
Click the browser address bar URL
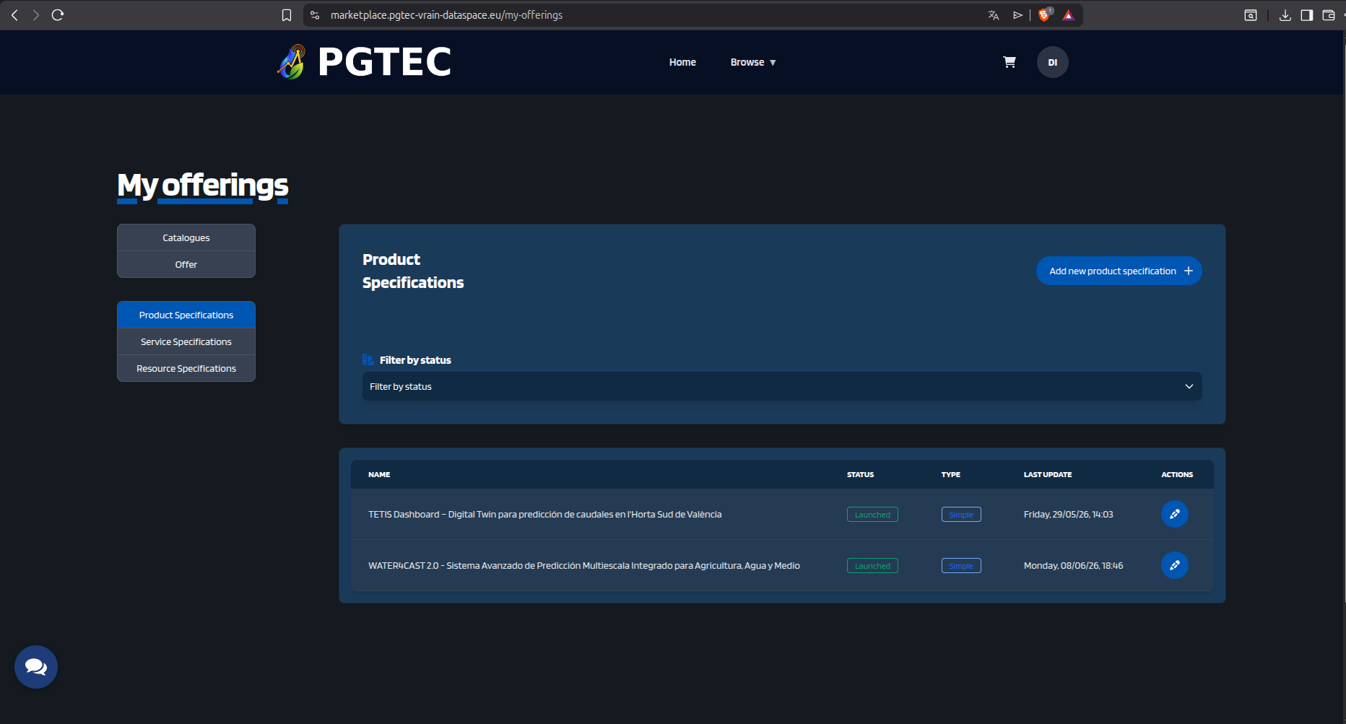(446, 15)
